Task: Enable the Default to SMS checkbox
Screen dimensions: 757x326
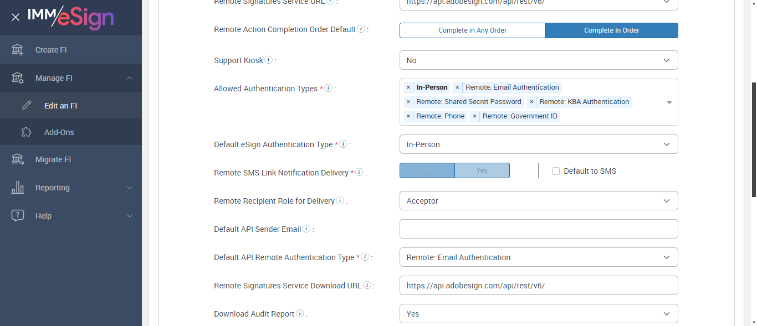Action: pyautogui.click(x=556, y=171)
